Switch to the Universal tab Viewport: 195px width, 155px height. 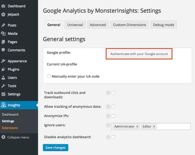point(75,25)
